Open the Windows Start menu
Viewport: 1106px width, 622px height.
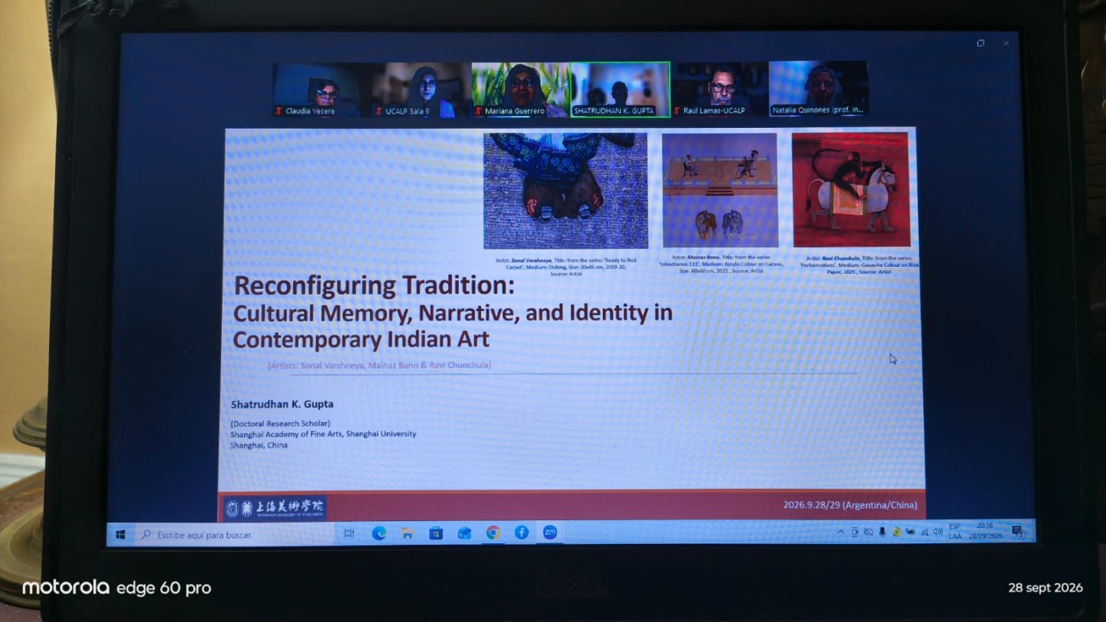(121, 534)
